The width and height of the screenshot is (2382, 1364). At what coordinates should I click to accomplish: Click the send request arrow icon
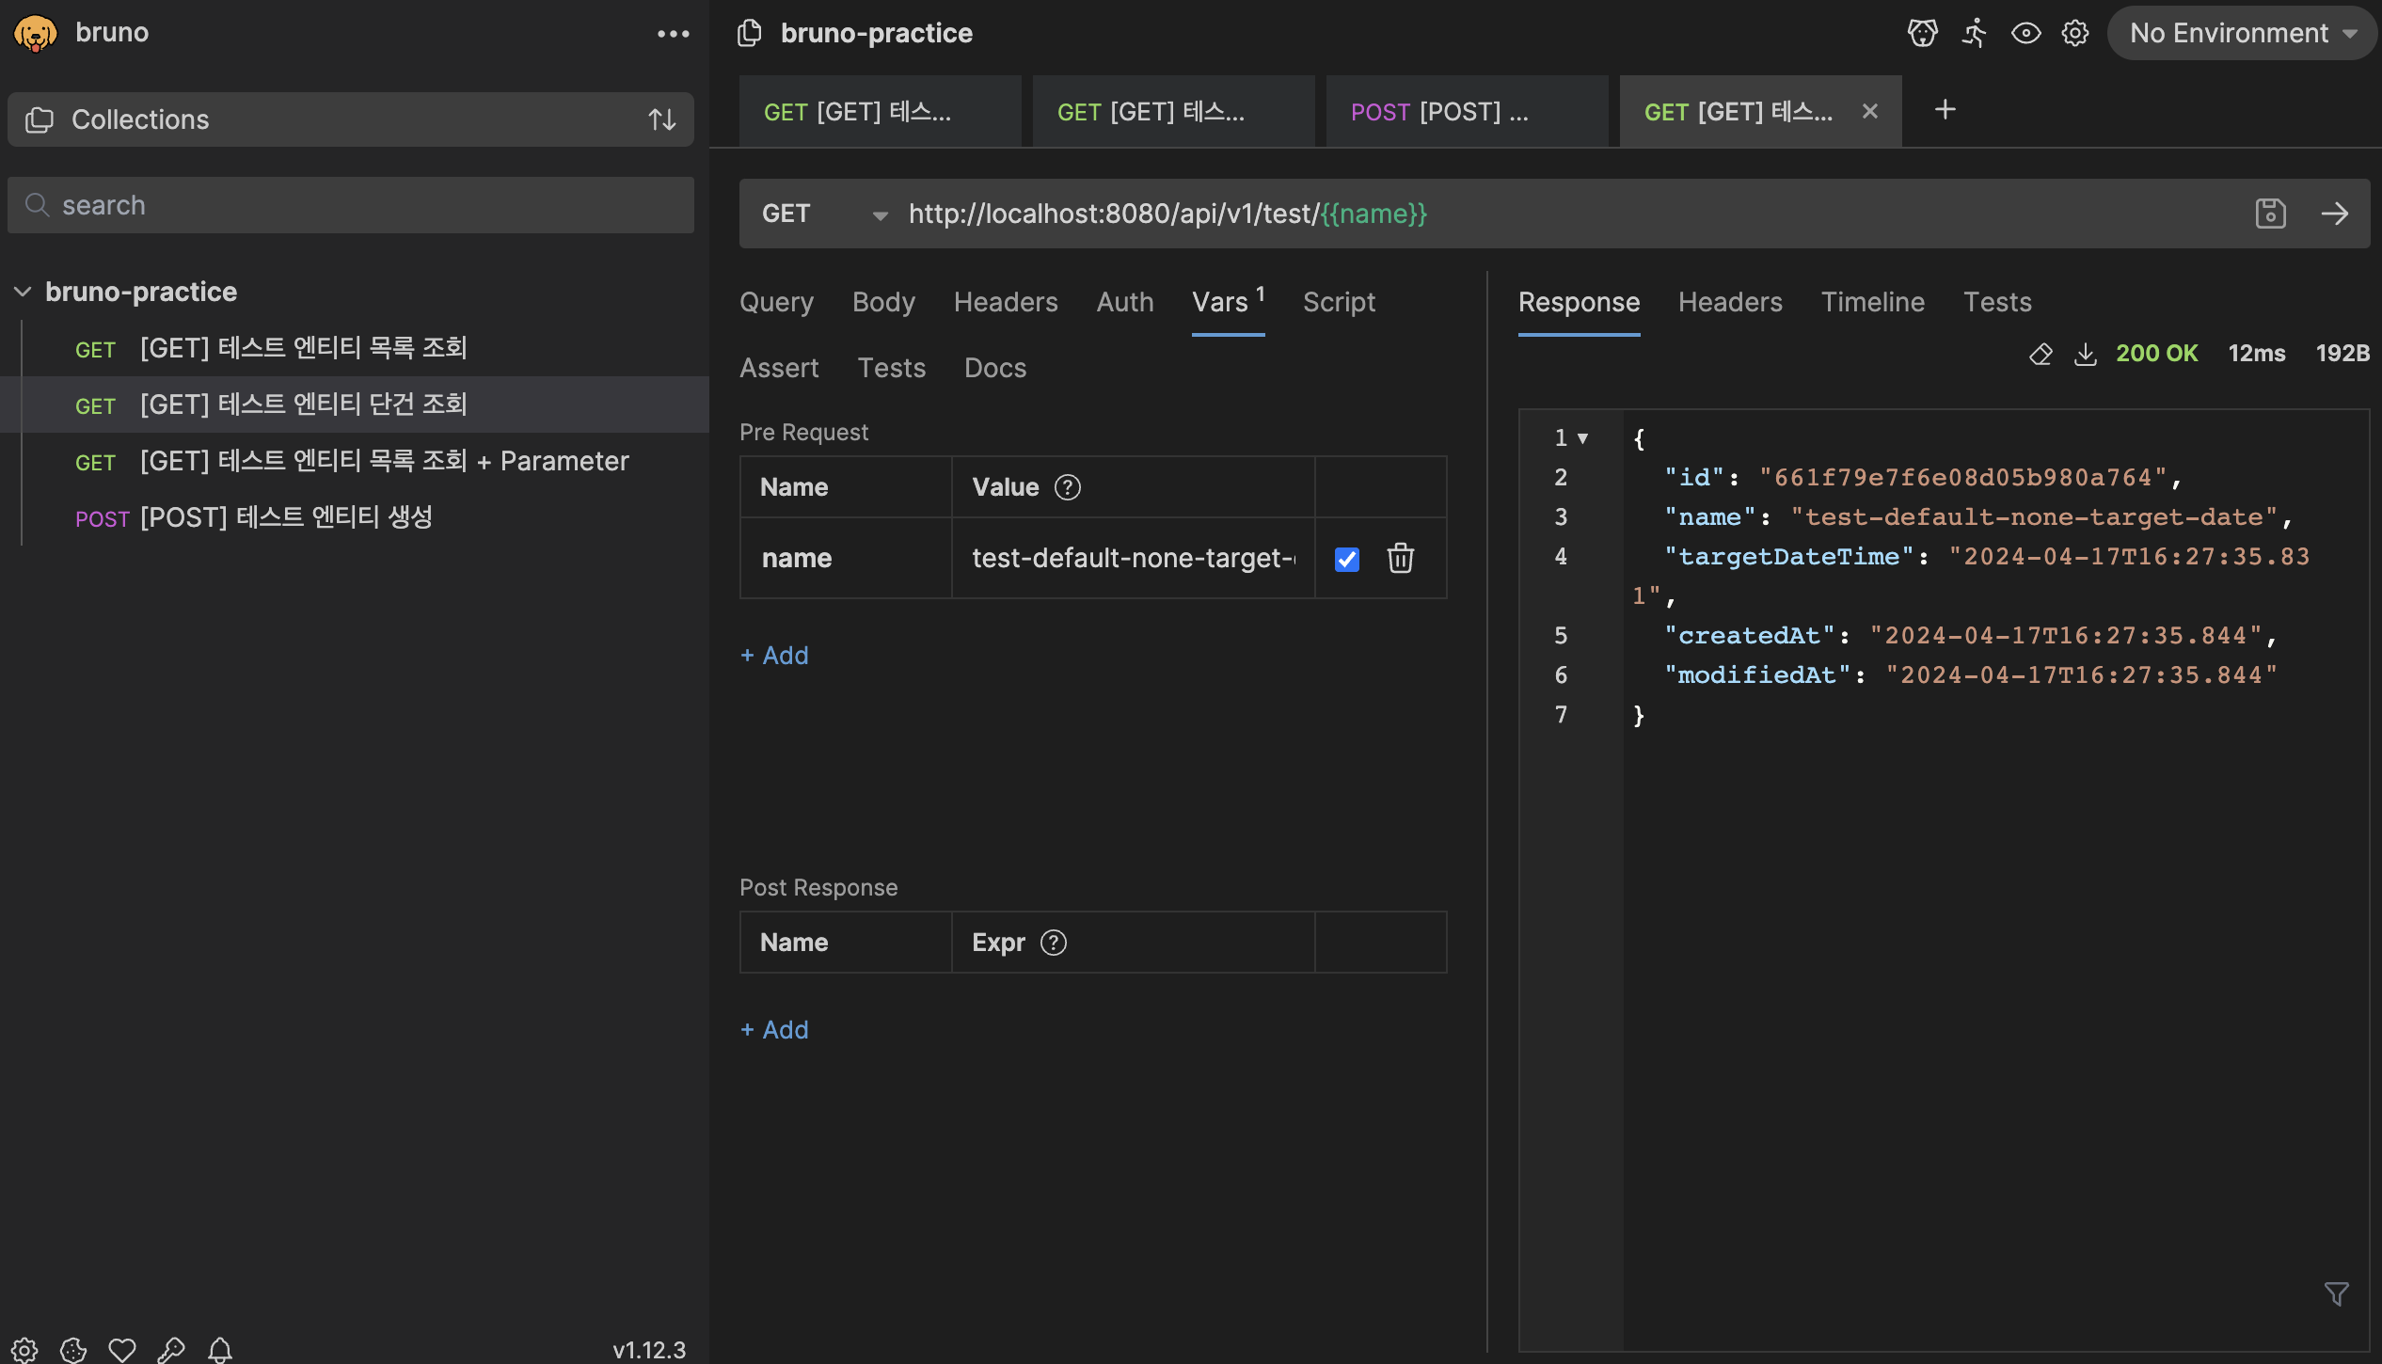click(x=2334, y=214)
